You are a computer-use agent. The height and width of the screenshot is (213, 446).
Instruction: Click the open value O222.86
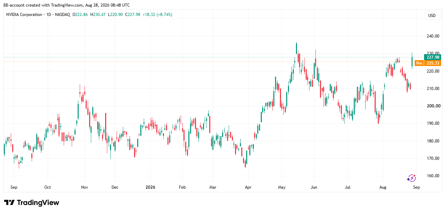tap(80, 15)
